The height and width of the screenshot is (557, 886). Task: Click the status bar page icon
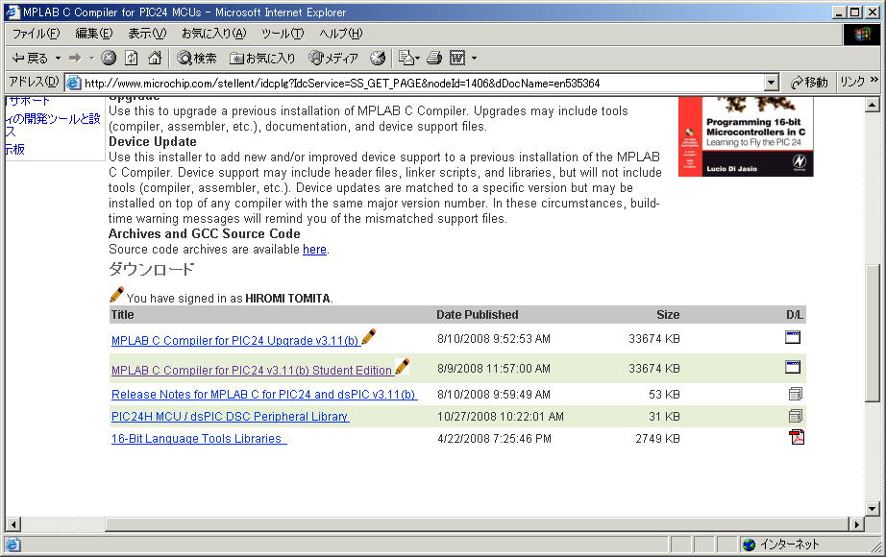coord(12,545)
